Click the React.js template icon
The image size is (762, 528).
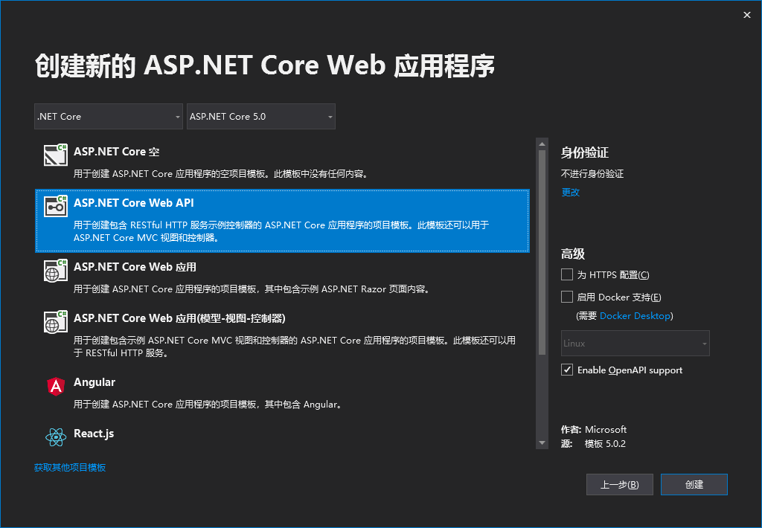tap(55, 437)
